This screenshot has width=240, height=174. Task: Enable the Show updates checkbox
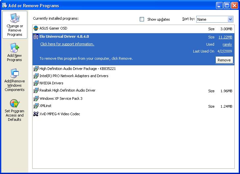pyautogui.click(x=142, y=19)
